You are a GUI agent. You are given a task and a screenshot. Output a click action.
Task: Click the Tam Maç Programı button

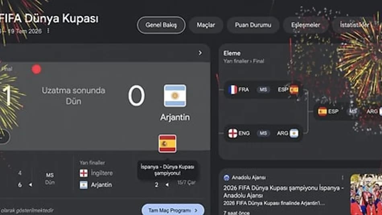point(173,210)
